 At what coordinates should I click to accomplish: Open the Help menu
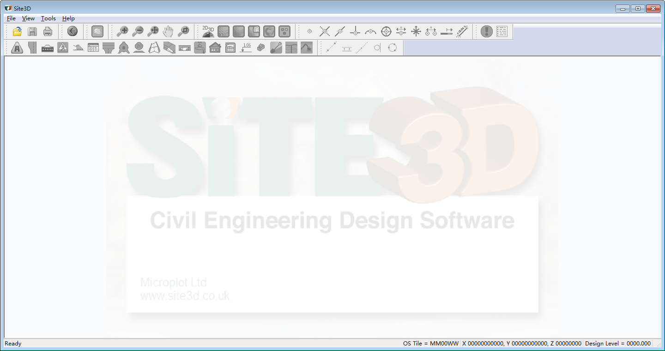pyautogui.click(x=68, y=18)
